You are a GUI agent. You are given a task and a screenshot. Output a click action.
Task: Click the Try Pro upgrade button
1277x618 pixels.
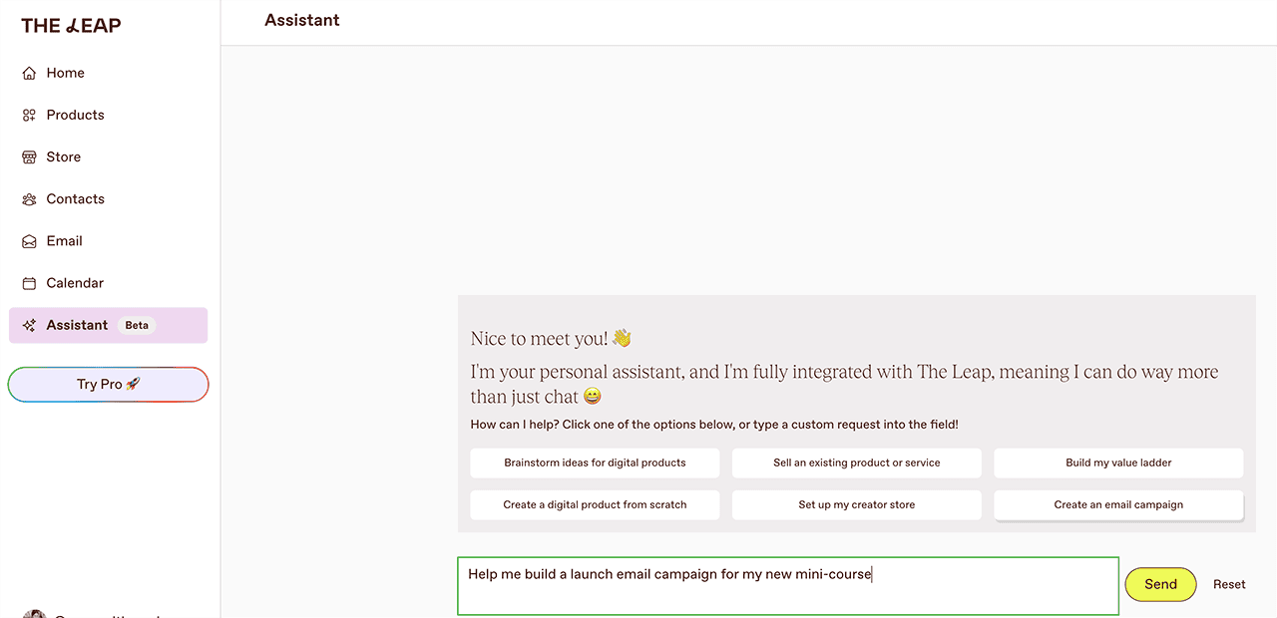point(108,384)
